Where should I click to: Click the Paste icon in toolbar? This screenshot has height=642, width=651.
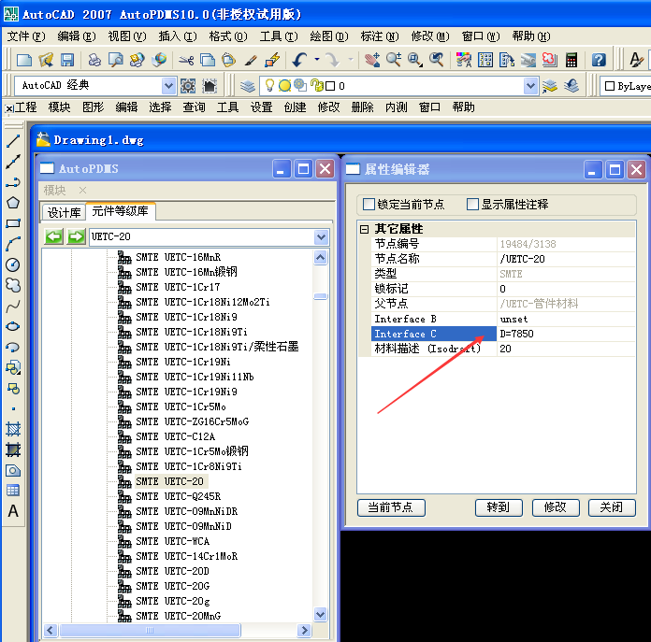229,60
